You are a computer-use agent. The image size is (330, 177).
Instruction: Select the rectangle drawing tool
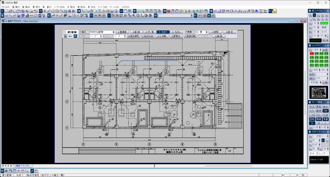(57, 11)
